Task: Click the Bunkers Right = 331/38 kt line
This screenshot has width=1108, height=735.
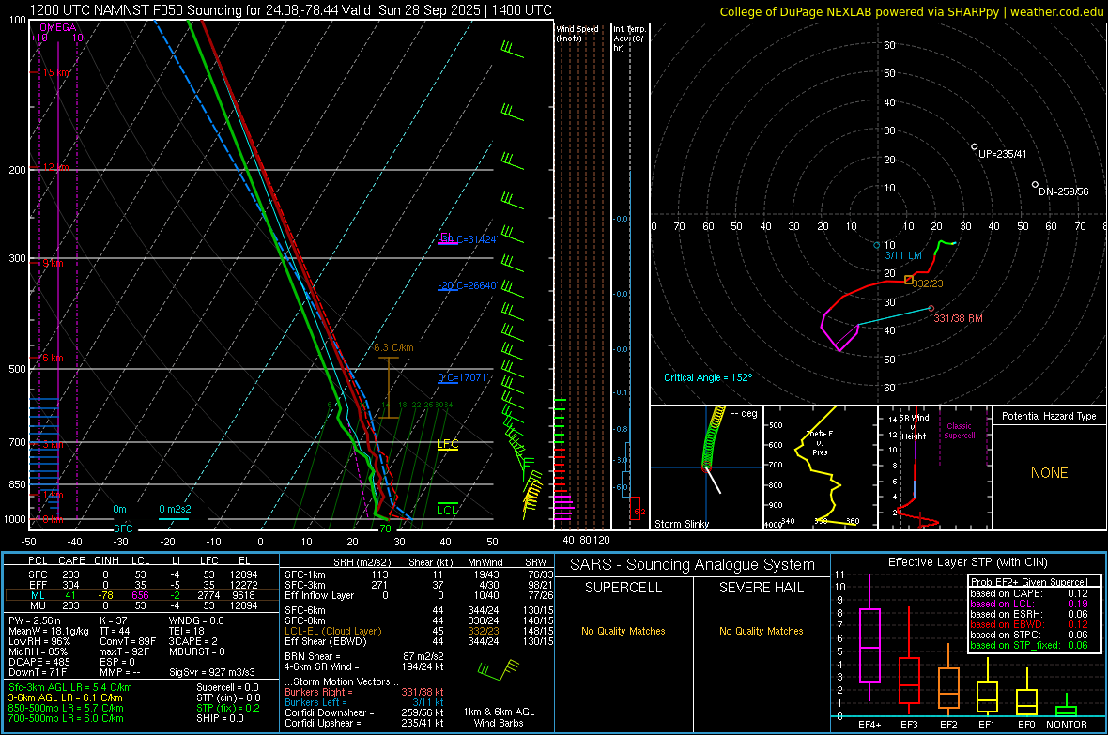Action: (364, 692)
